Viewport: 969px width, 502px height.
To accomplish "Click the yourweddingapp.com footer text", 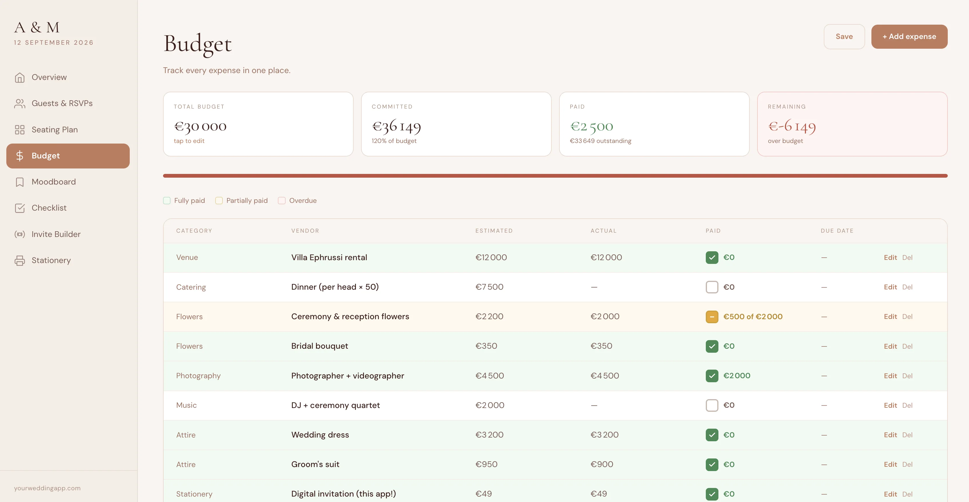I will (x=47, y=488).
